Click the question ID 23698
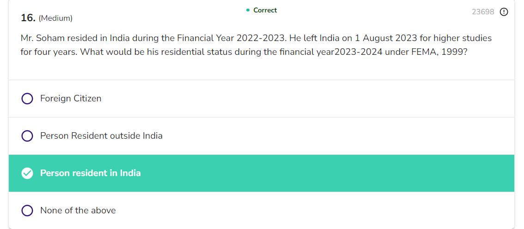Screen dimensions: 524x229 point(483,12)
